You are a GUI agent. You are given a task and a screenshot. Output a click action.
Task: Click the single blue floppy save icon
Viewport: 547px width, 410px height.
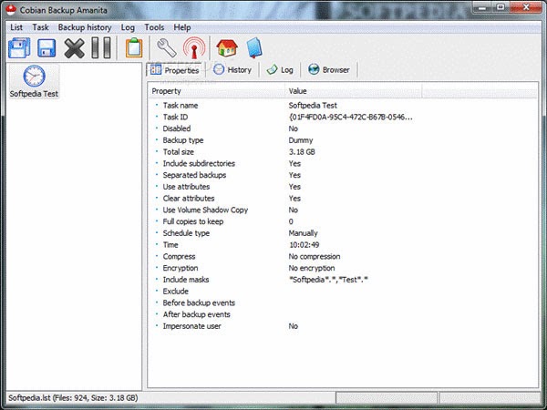(46, 47)
